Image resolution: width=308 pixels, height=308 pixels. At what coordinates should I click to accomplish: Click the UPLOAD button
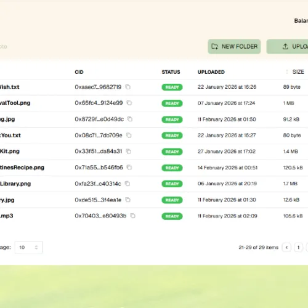pyautogui.click(x=287, y=47)
